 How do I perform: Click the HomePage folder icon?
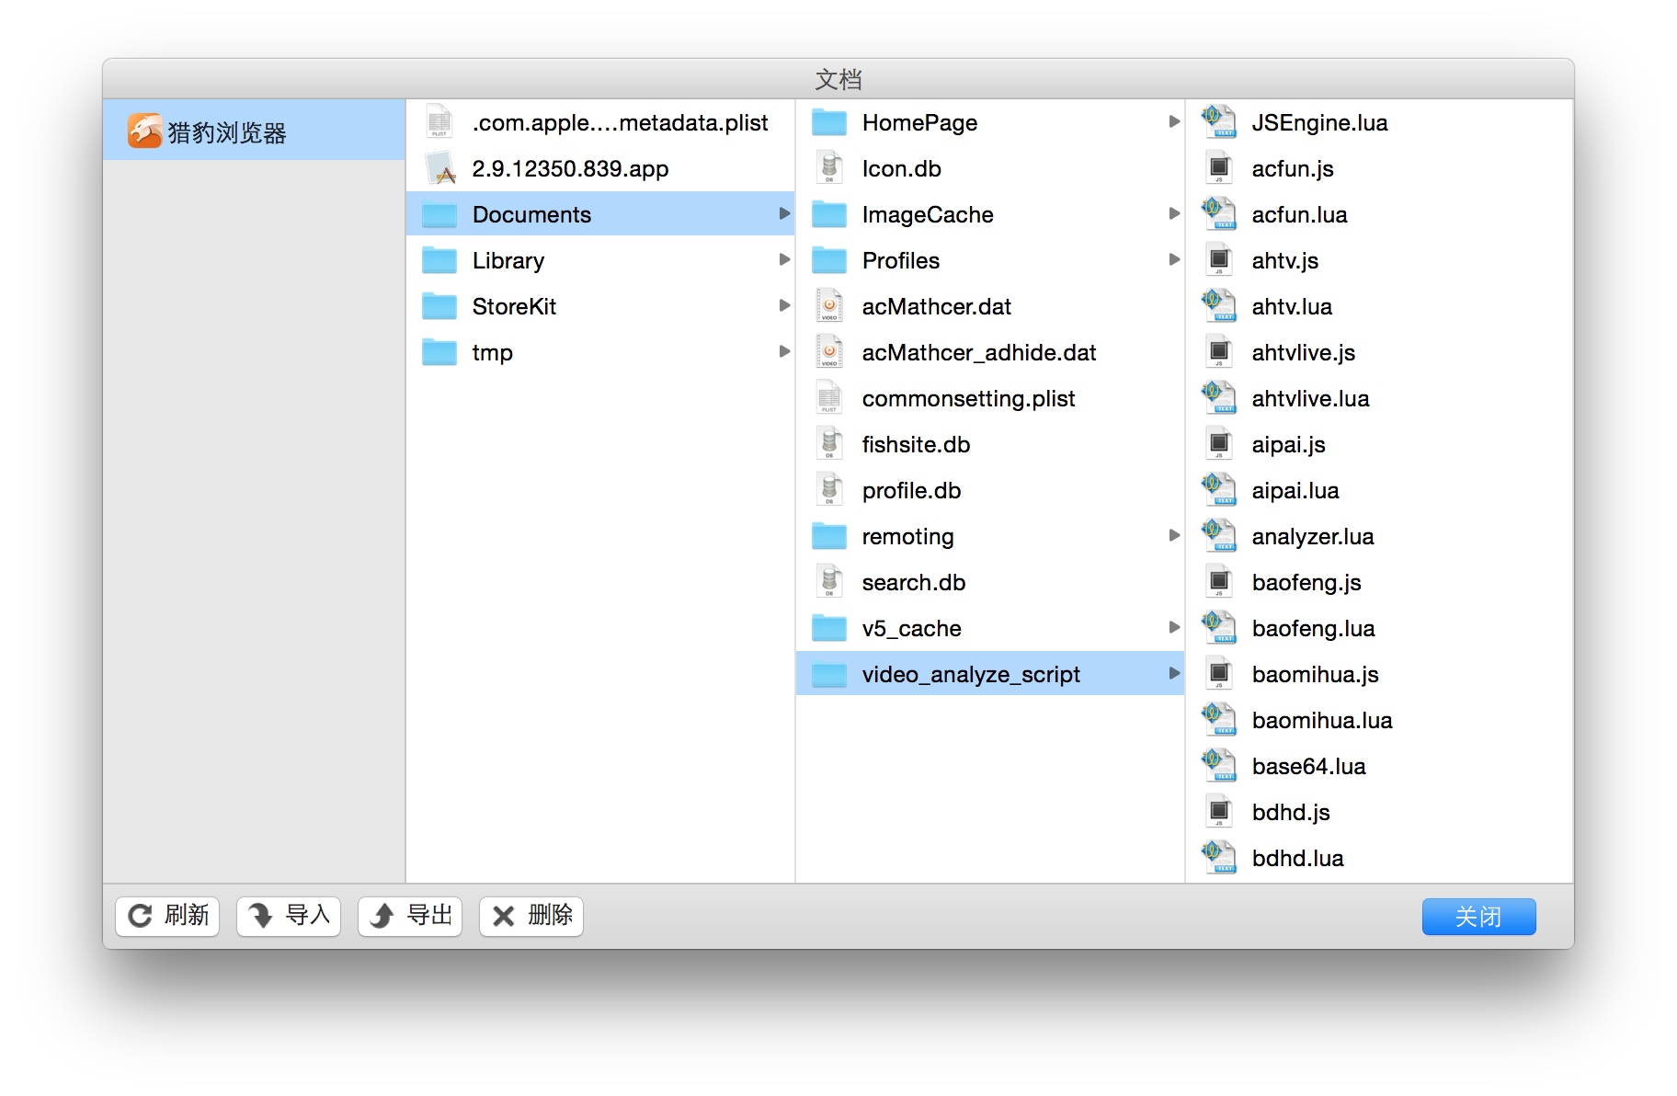[829, 122]
